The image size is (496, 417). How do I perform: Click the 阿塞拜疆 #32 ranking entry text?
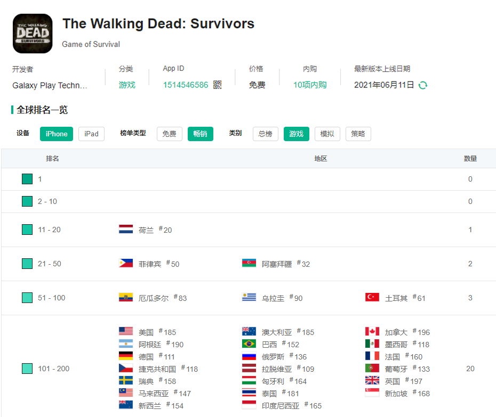tap(286, 264)
